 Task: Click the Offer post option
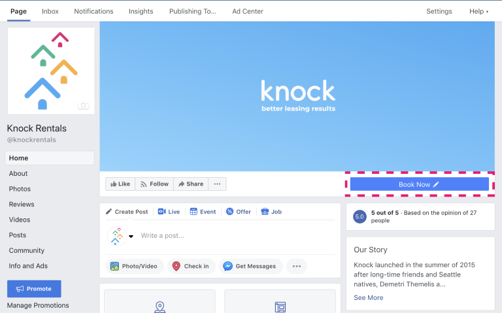pyautogui.click(x=238, y=212)
